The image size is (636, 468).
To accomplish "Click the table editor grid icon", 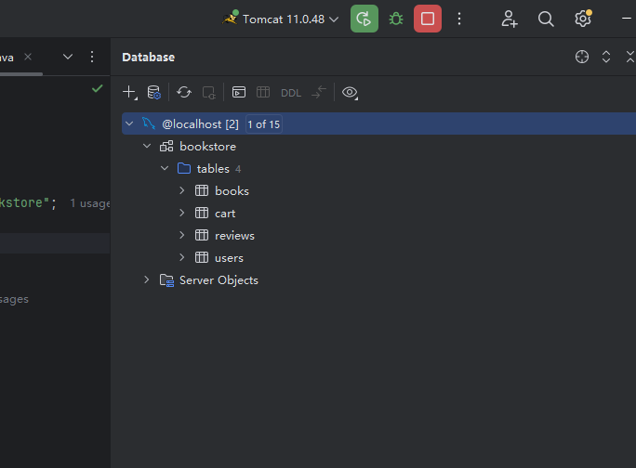I will click(x=263, y=92).
